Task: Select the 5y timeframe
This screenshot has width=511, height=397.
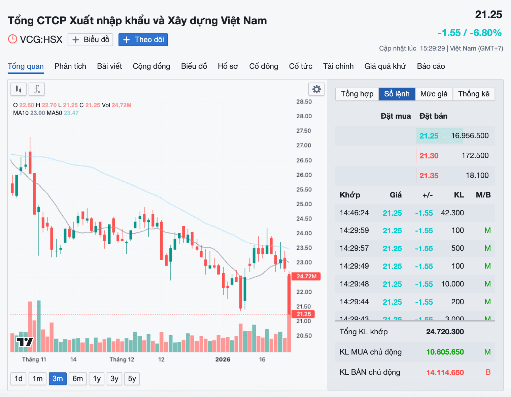Action: tap(132, 378)
